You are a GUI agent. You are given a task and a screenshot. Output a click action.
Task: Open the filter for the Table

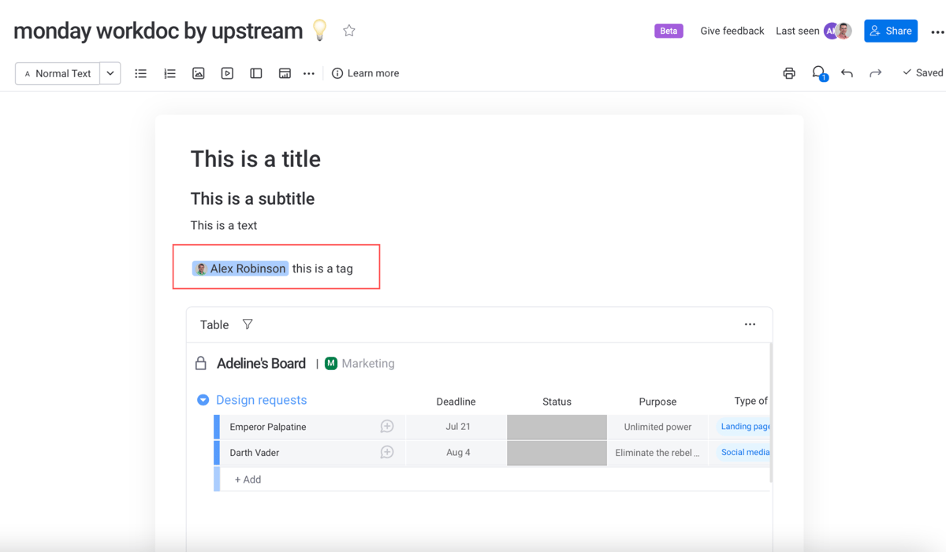(248, 324)
